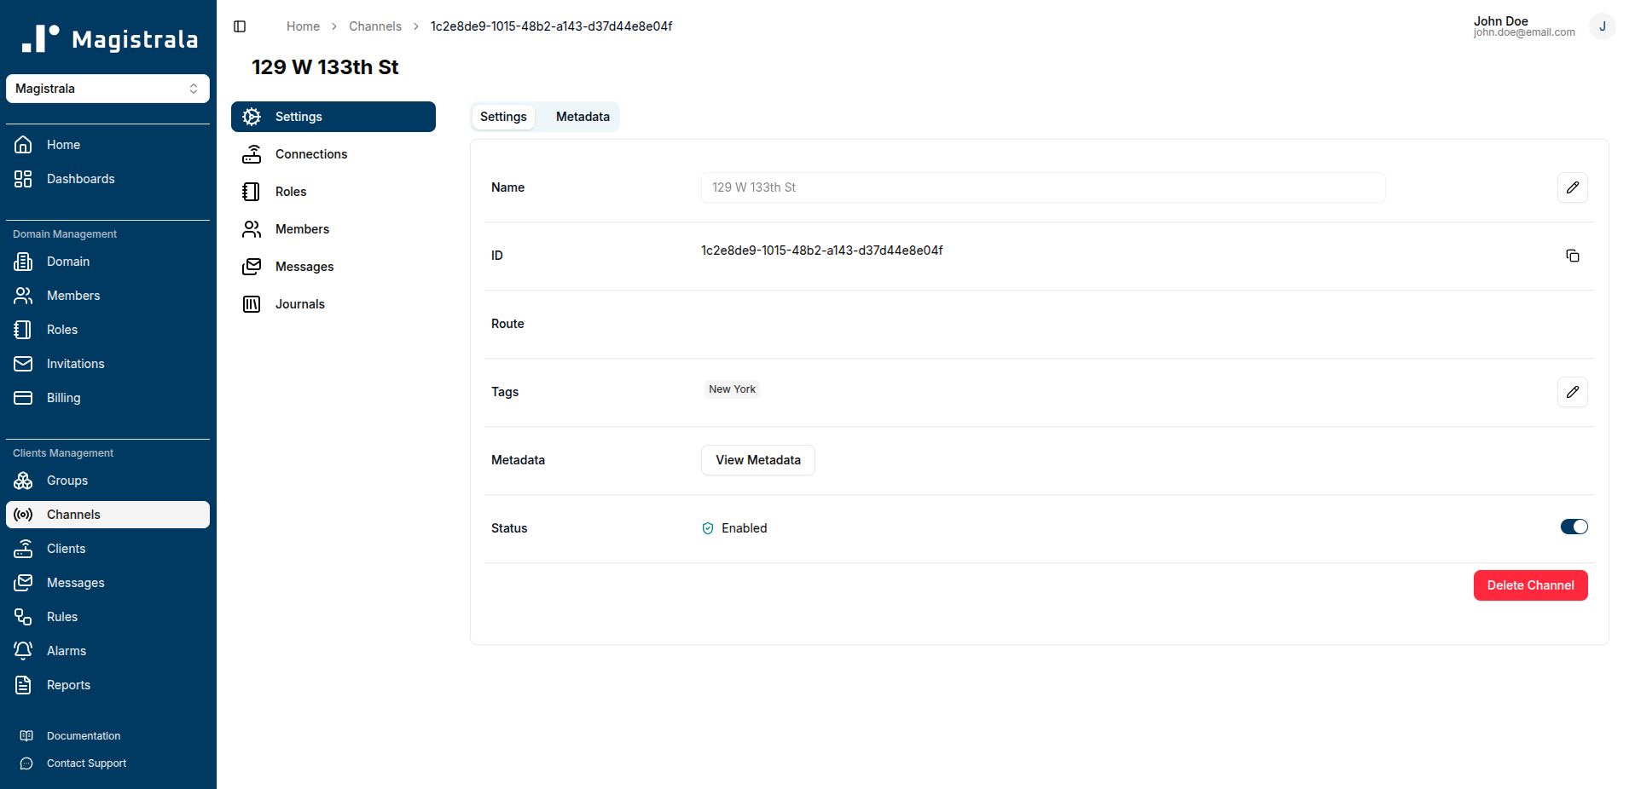Select the Groups icon in Clients Management
Image resolution: width=1635 pixels, height=789 pixels.
tap(23, 481)
